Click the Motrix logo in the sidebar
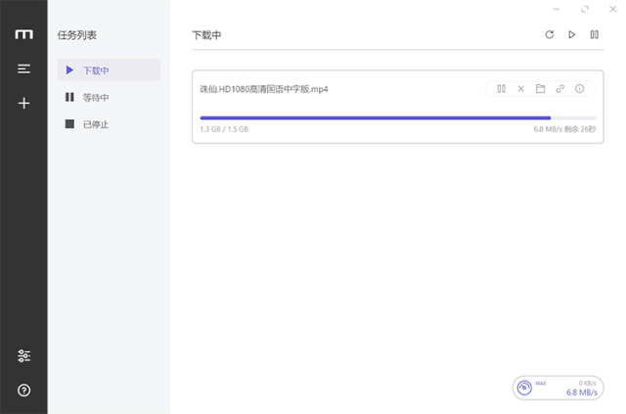The height and width of the screenshot is (414, 626). (x=23, y=34)
